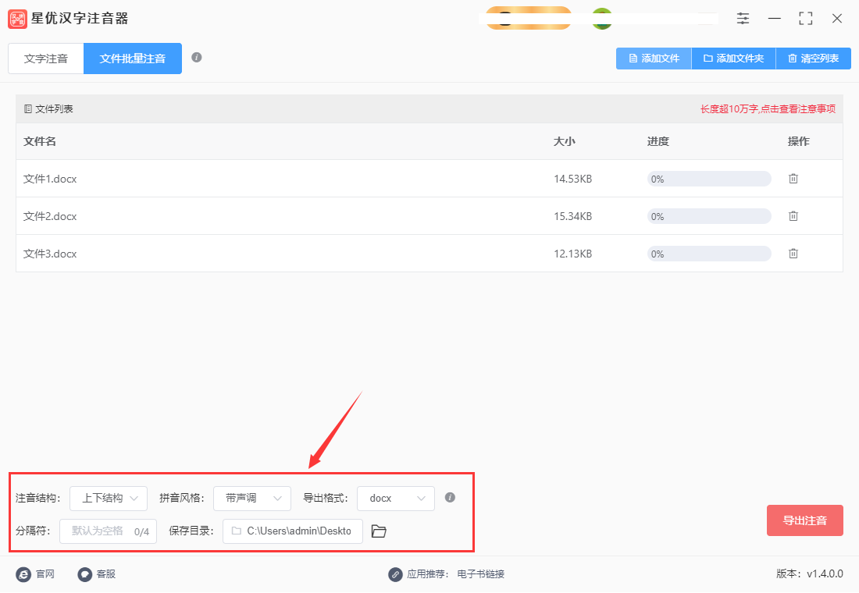Click the 清空列表 button
Viewport: 859px width, 593px height.
pos(814,59)
